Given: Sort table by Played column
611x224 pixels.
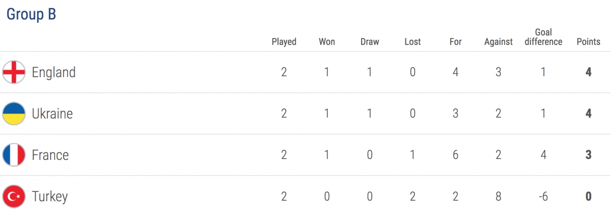Looking at the screenshot, I should (x=284, y=42).
